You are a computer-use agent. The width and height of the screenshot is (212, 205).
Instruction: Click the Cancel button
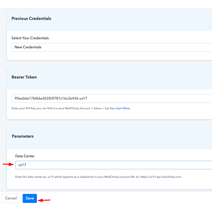click(x=11, y=198)
